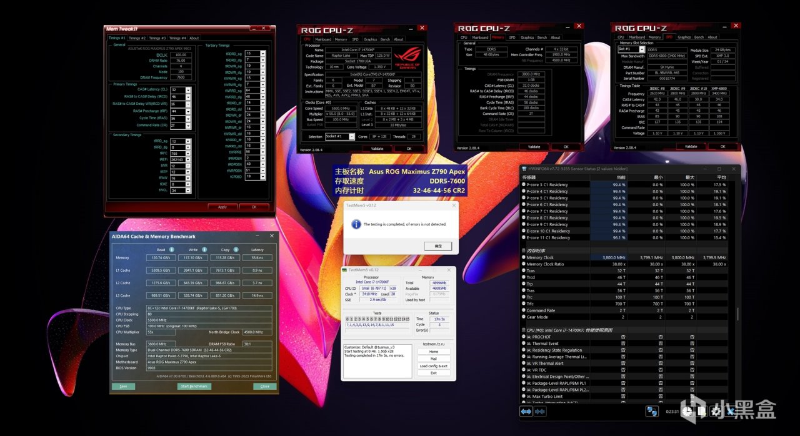Open SPD tab in the CPU-Z memory window

click(512, 37)
